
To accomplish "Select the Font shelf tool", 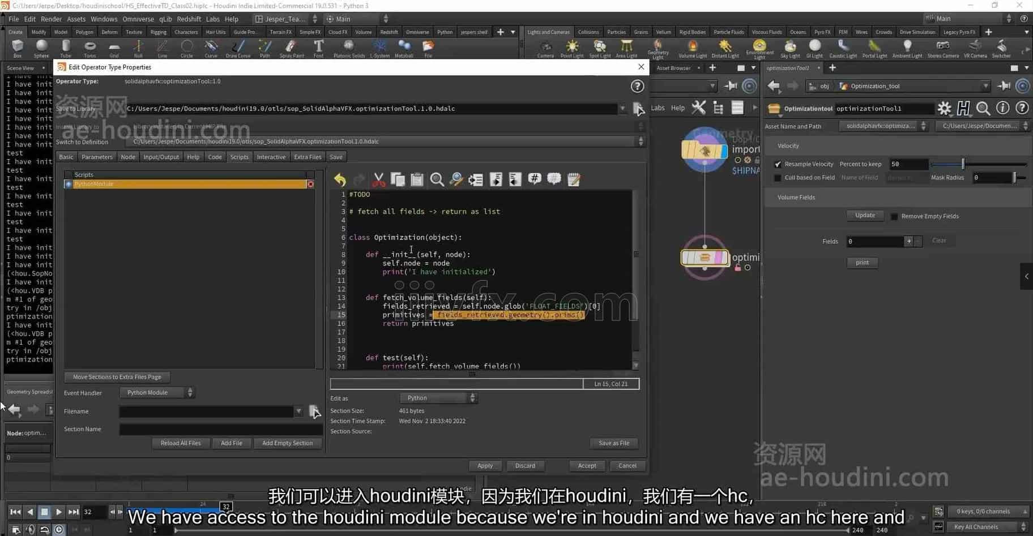I will [318, 48].
